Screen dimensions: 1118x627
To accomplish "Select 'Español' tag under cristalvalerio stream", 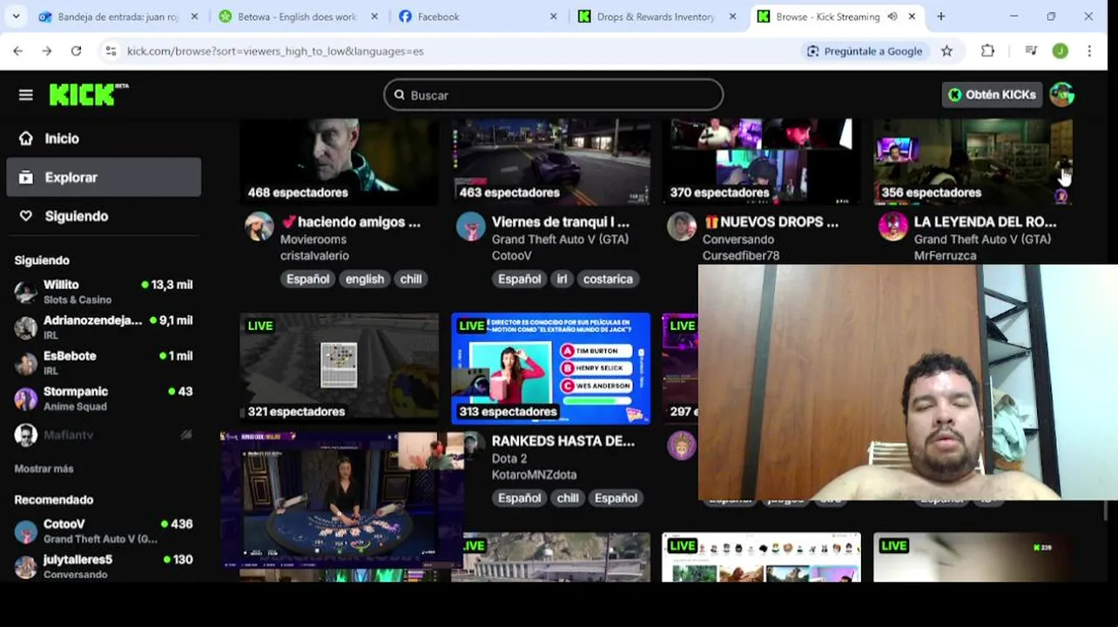I will coord(308,280).
